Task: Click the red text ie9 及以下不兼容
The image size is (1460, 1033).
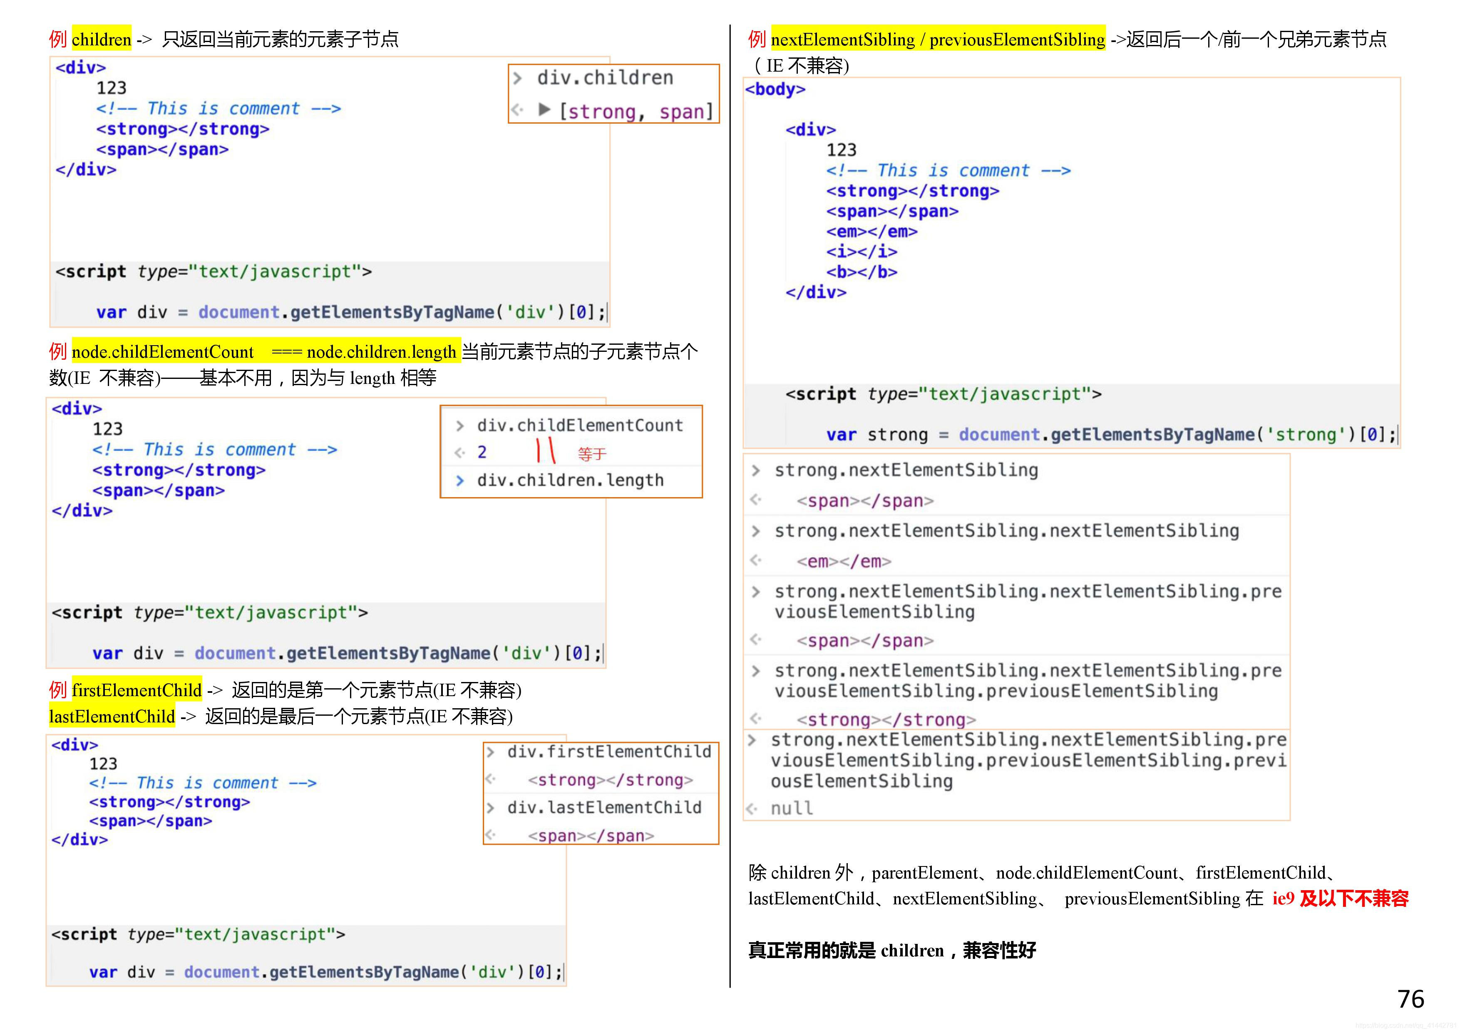Action: [1341, 899]
